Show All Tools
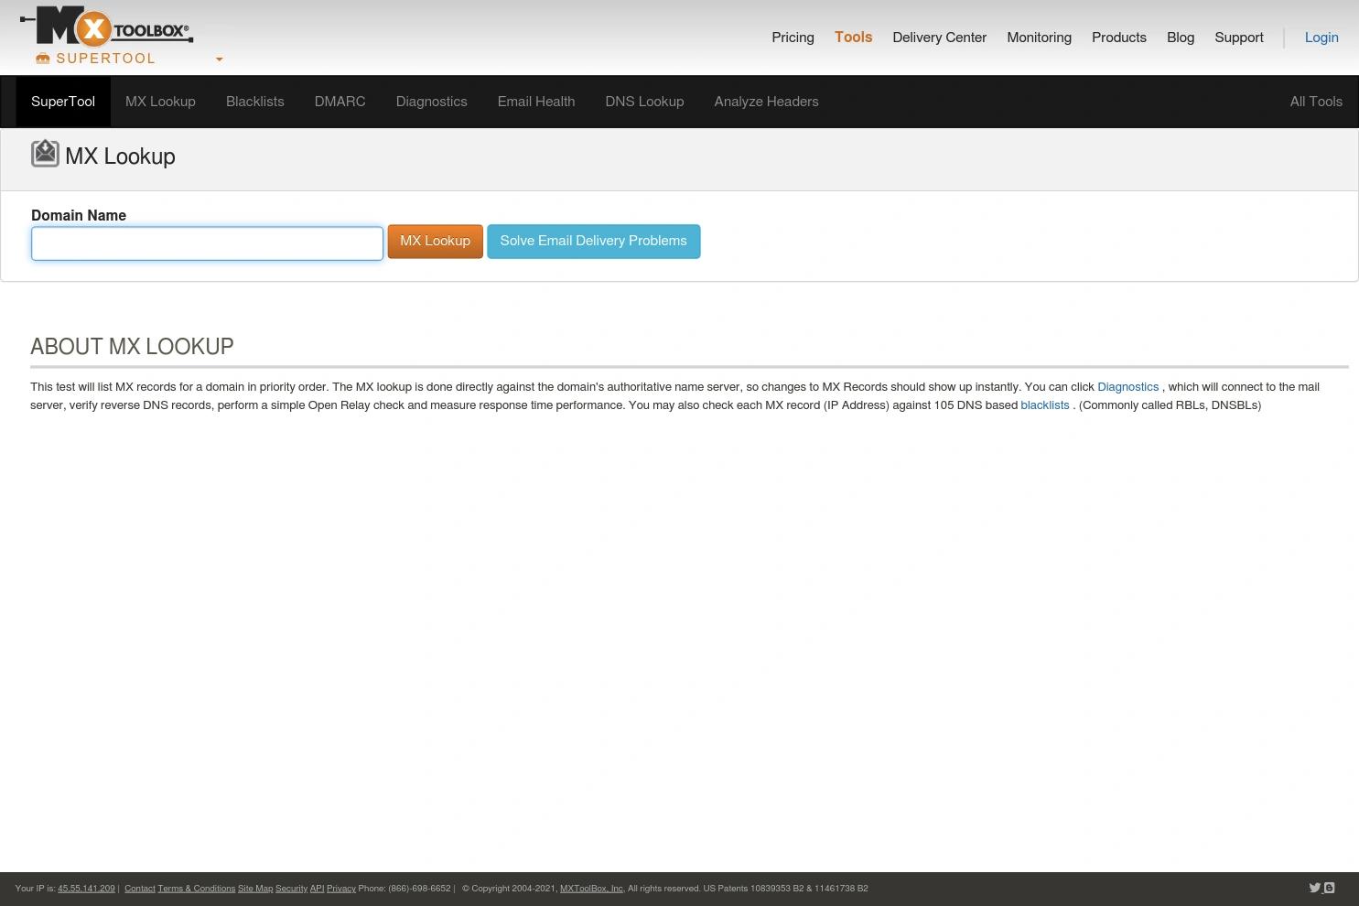Viewport: 1359px width, 906px height. (1316, 102)
